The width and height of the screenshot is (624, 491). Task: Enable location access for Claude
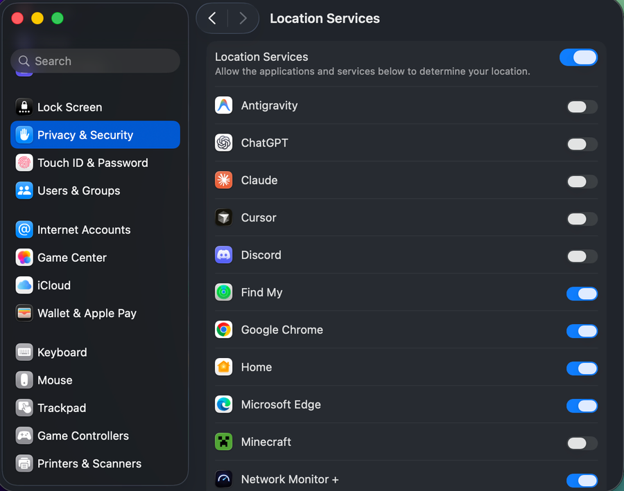click(x=582, y=181)
